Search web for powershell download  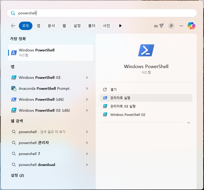coord(51,165)
